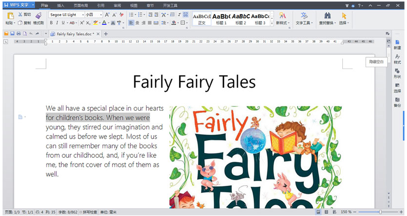This screenshot has width=407, height=216.
Task: Apply the 标题 1 heading style
Action: 221,19
